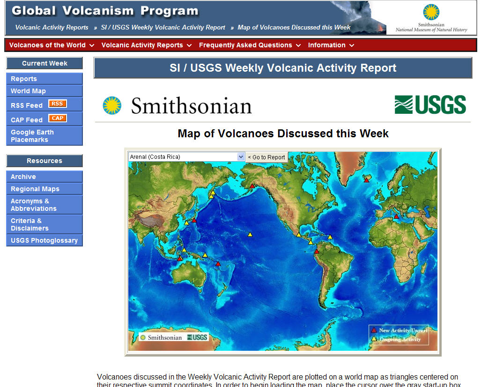Screen dimensions: 481x387
Task: Open the Reports sidebar link
Action: (x=44, y=79)
